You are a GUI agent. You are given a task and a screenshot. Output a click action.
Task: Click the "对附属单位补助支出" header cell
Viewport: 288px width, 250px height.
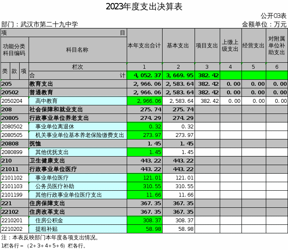click(x=276, y=46)
